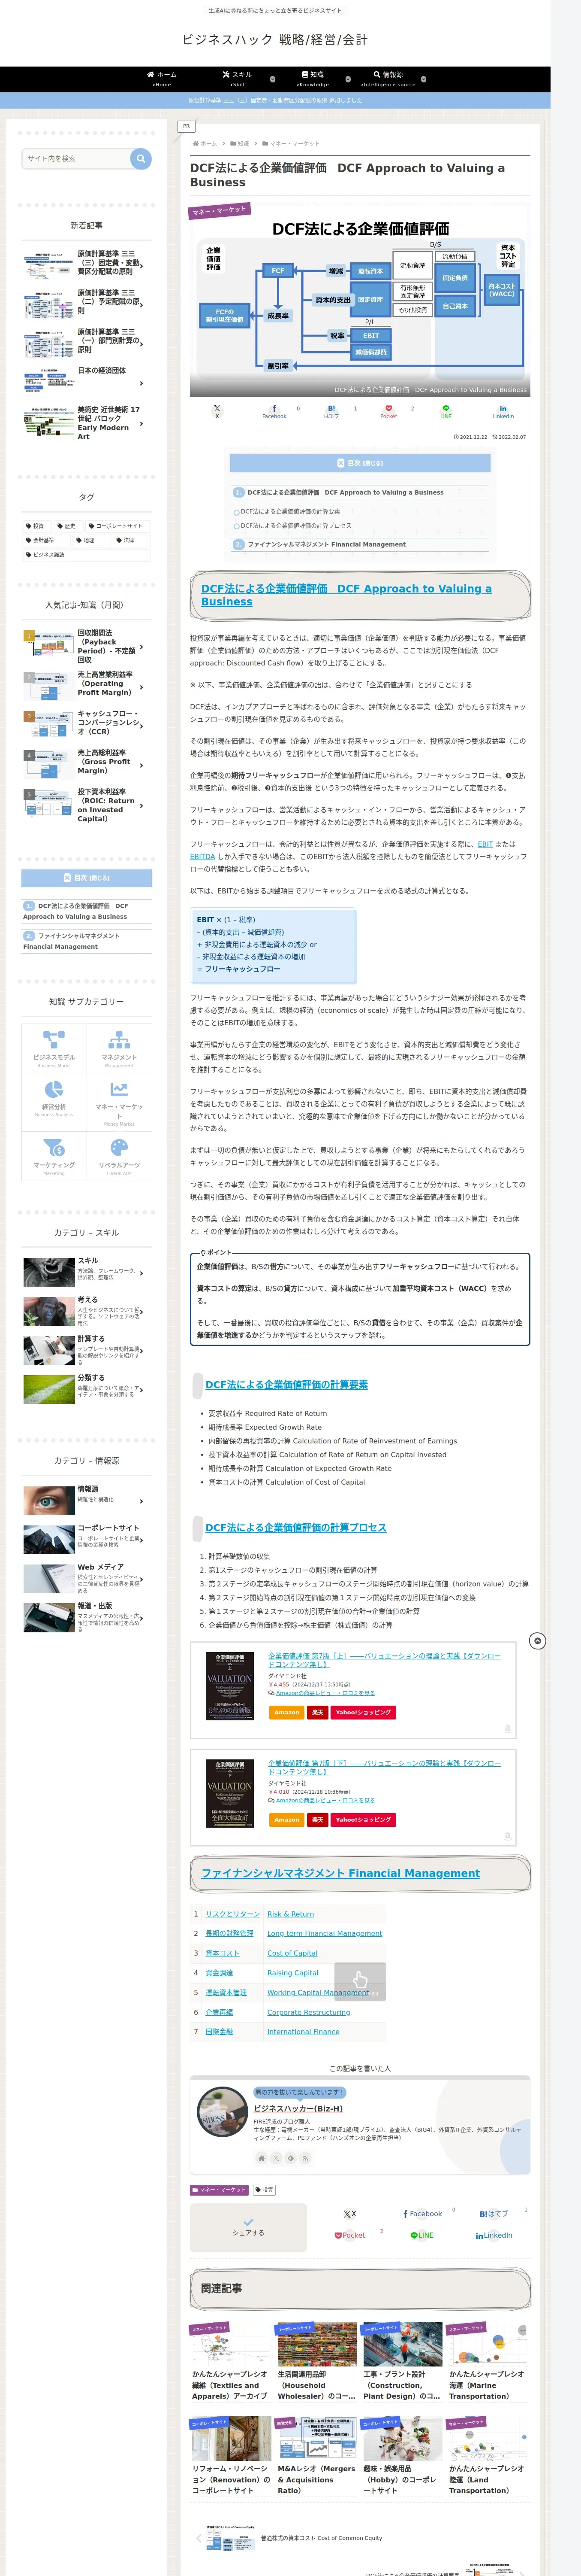Open the Web メディア information source category
This screenshot has width=581, height=2576.
click(87, 1578)
